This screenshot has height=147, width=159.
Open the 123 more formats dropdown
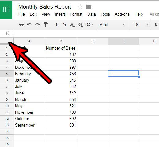(x=89, y=24)
